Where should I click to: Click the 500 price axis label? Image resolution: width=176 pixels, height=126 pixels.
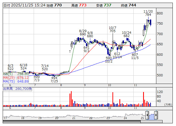tap(160, 75)
